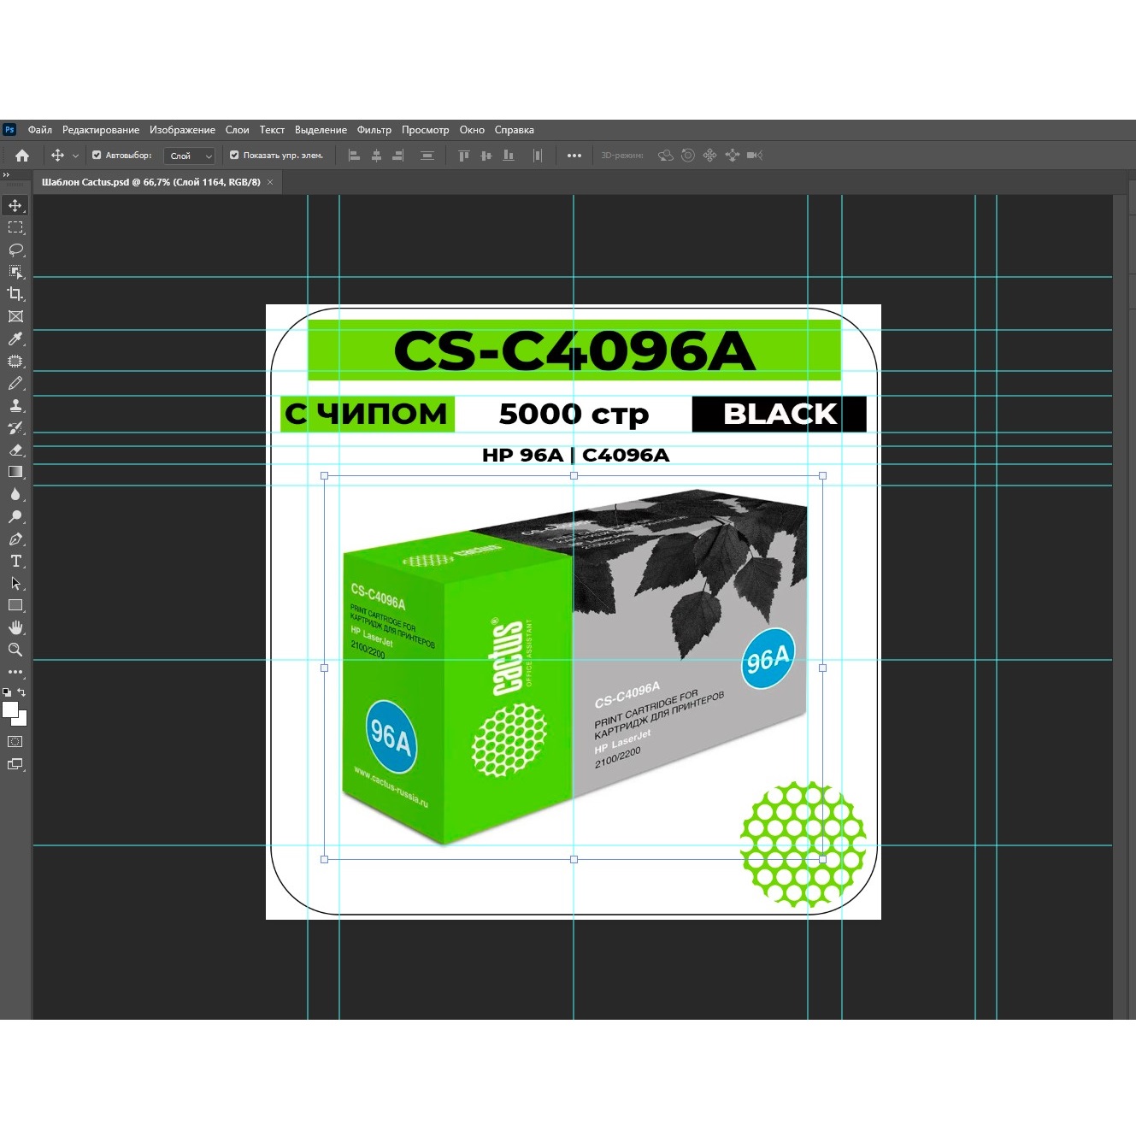This screenshot has height=1136, width=1136.
Task: Activate the Horizontal Type tool
Action: click(15, 562)
